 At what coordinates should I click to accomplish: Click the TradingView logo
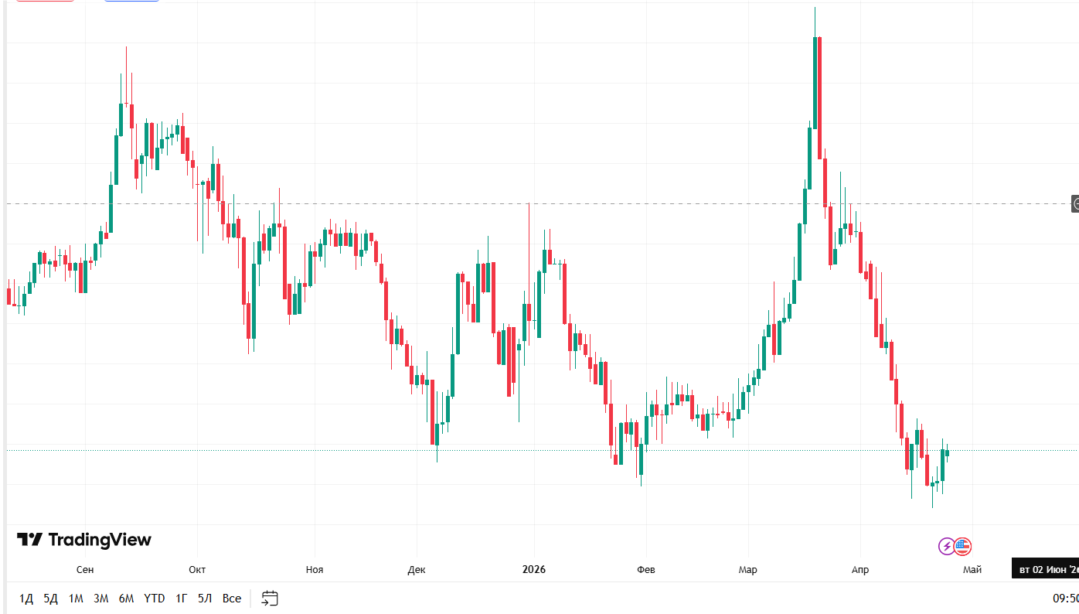point(84,540)
